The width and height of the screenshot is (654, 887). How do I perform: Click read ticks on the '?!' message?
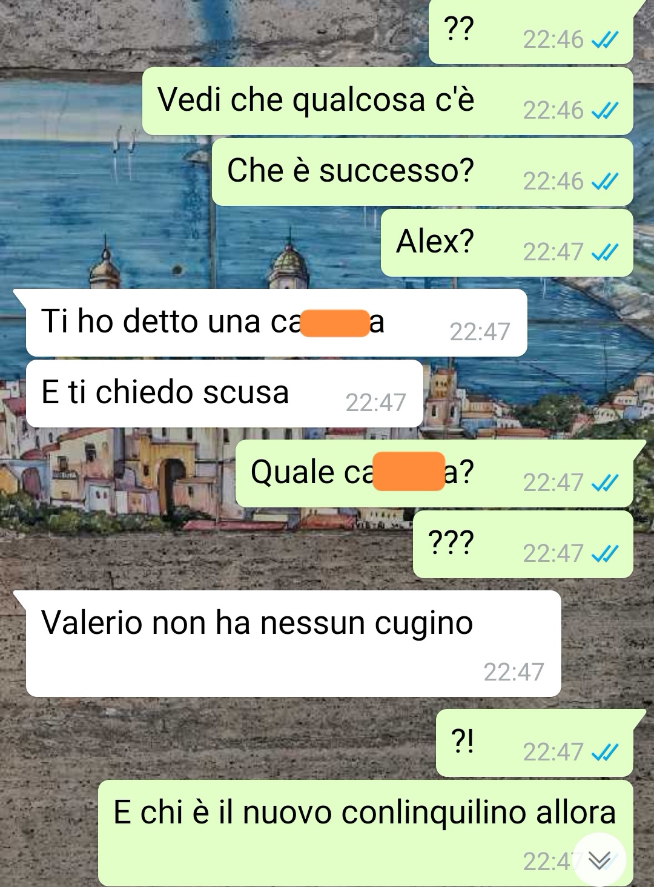click(604, 752)
